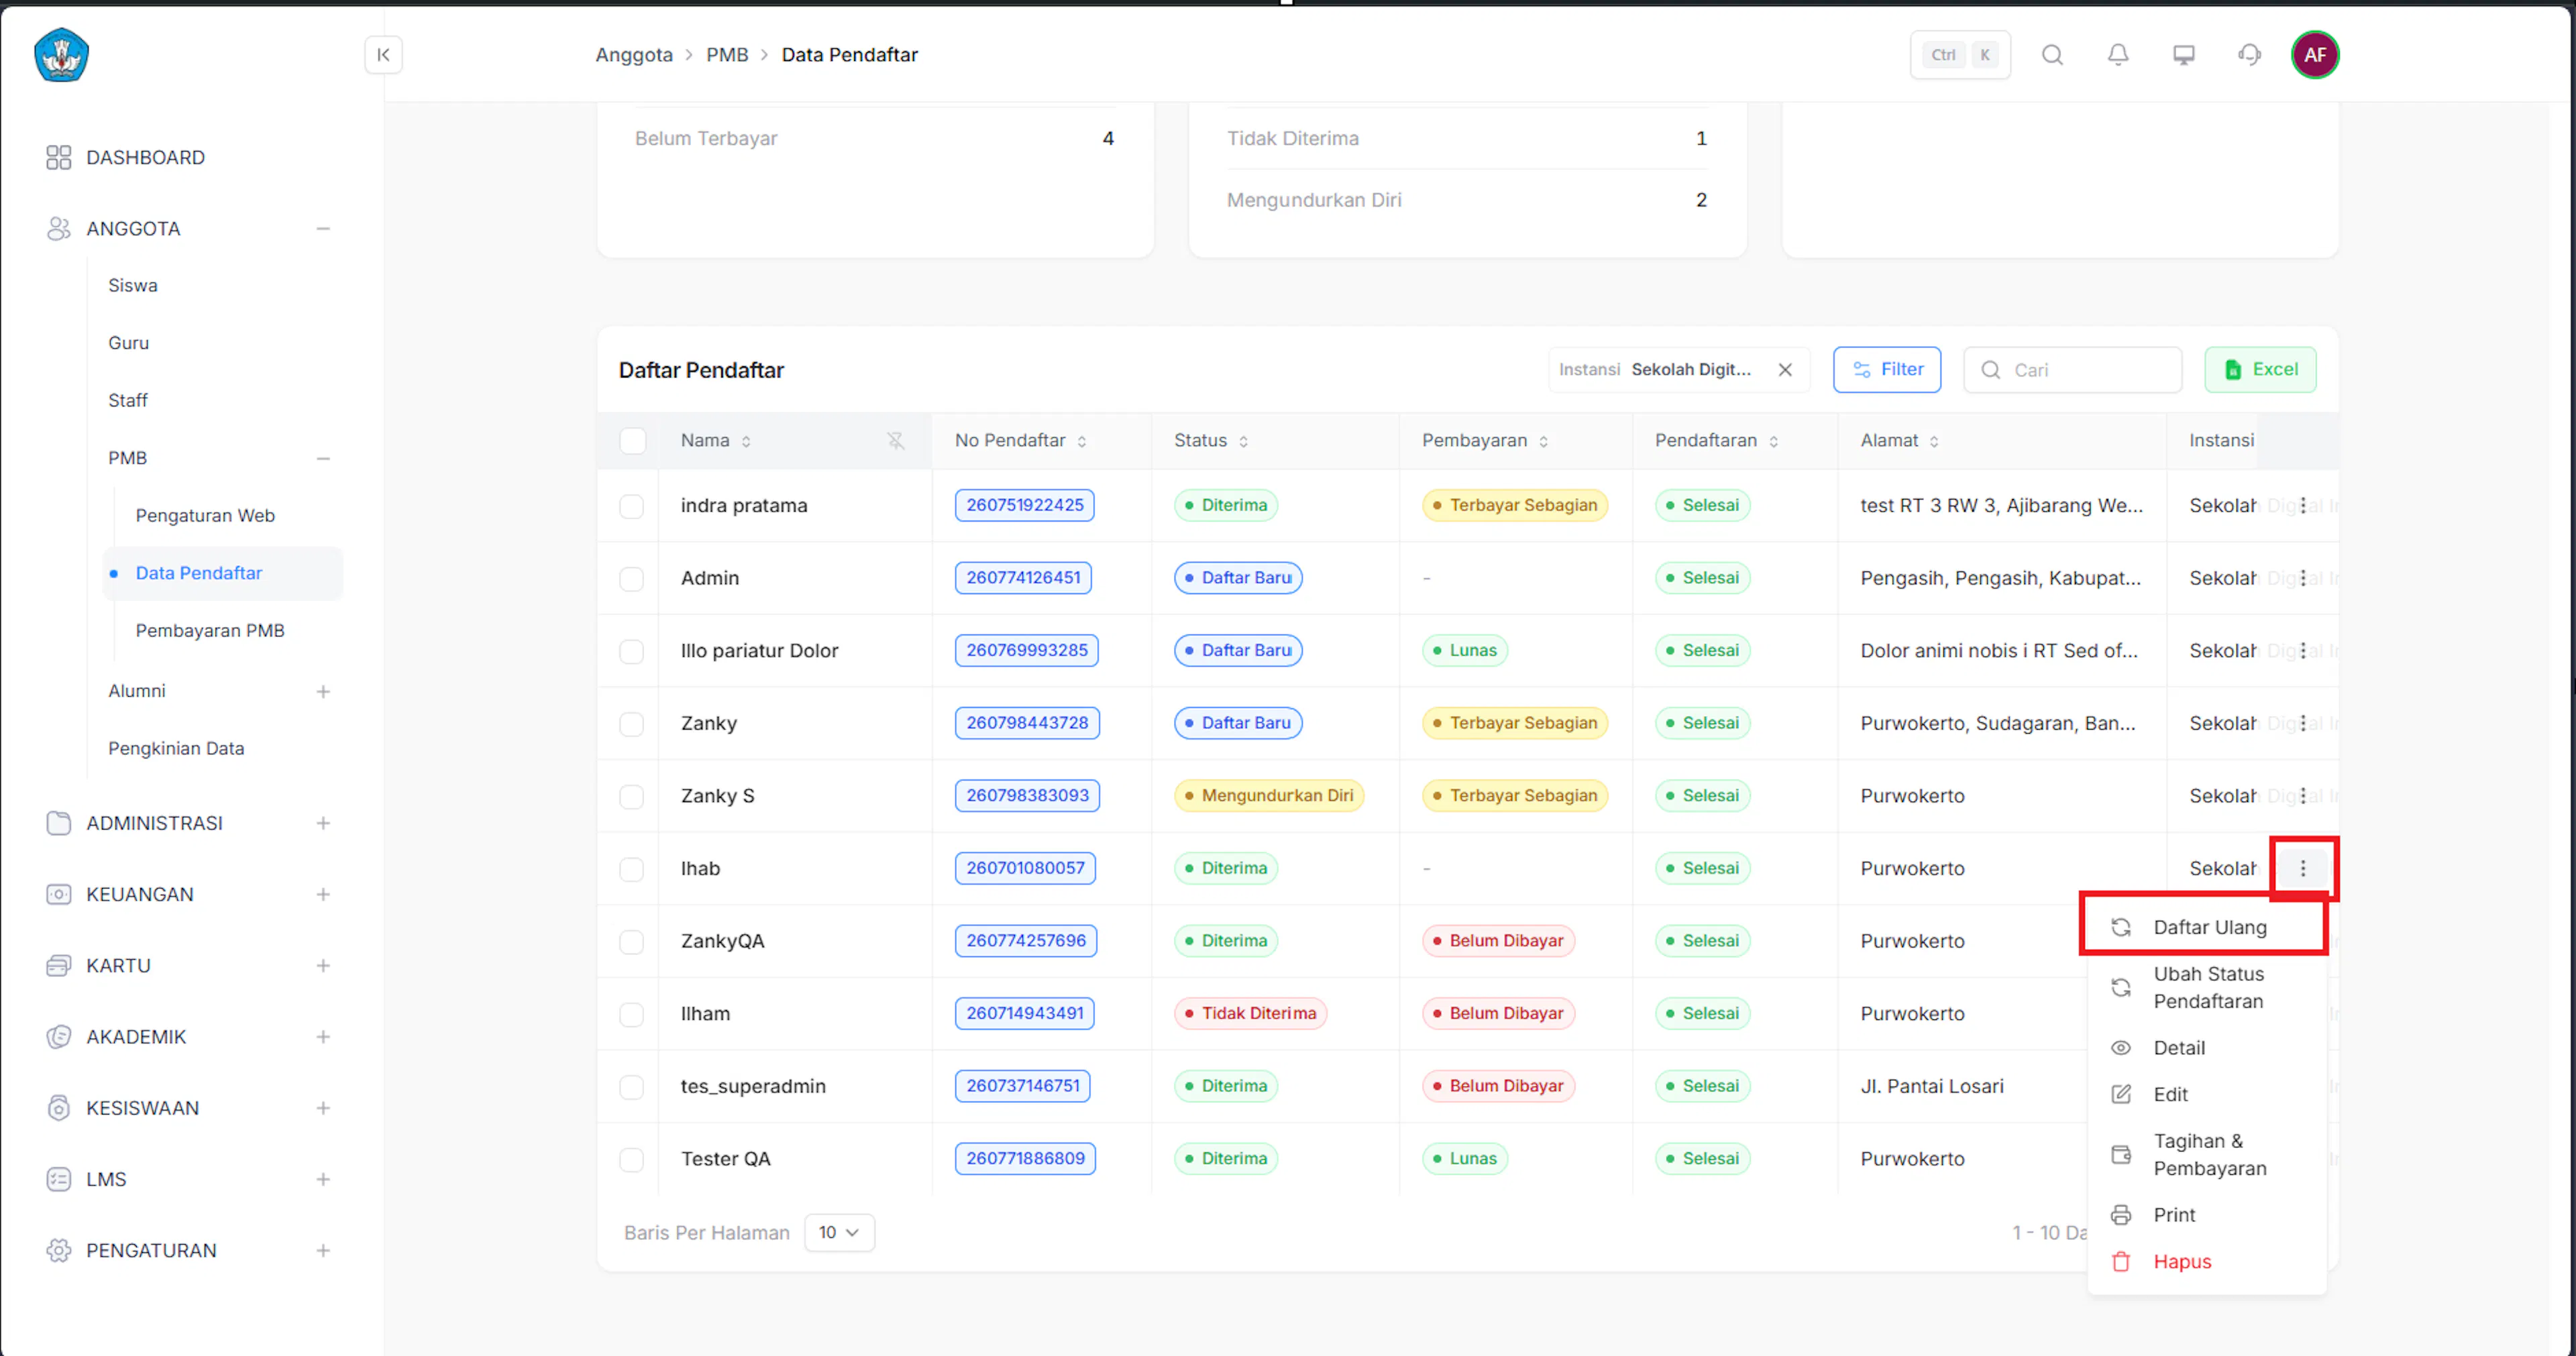Open Pembayaran PMB page
The width and height of the screenshot is (2576, 1356).
pyautogui.click(x=210, y=631)
